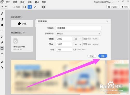130x95 pixels.
Task: Select the rotate canvas tool
Action: [2, 62]
